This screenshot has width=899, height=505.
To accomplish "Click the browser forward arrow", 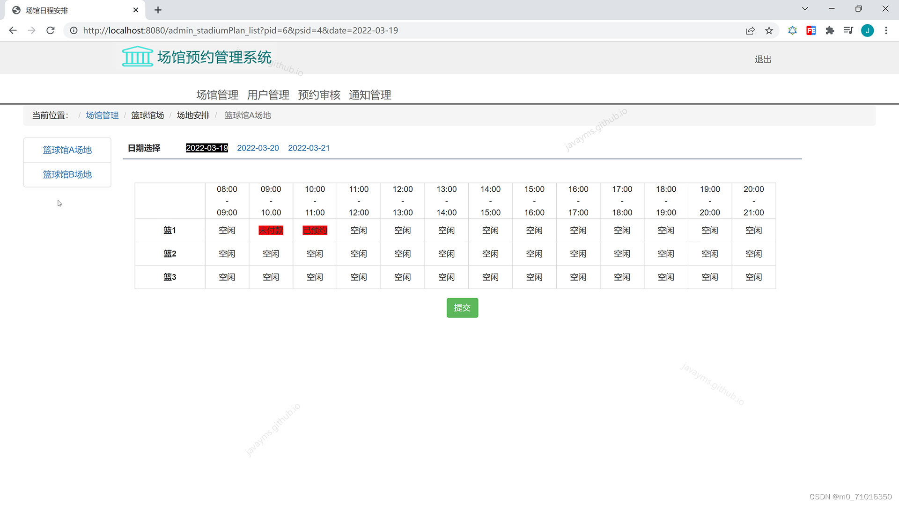I will coord(31,30).
